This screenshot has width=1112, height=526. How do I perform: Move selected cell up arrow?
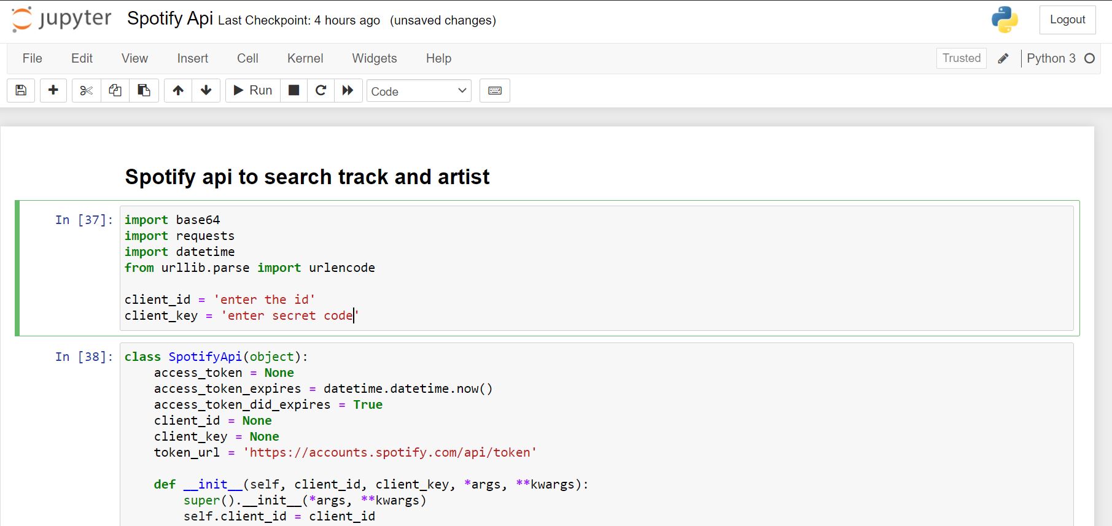(x=178, y=91)
